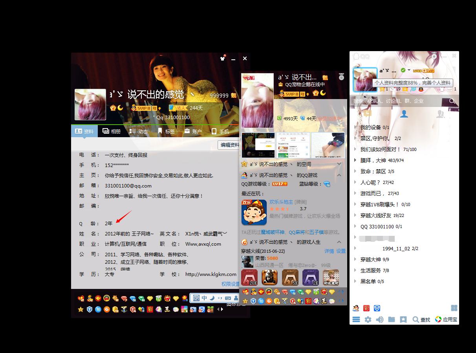Click the LV17 game level badge
476x353 pixels.
[x=280, y=184]
